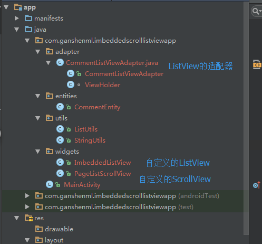
Task: Collapse the res folder arrow
Action: [17, 218]
